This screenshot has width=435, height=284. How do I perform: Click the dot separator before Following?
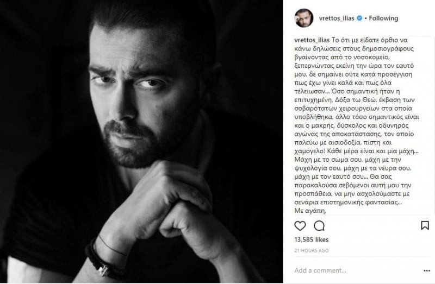(x=365, y=18)
